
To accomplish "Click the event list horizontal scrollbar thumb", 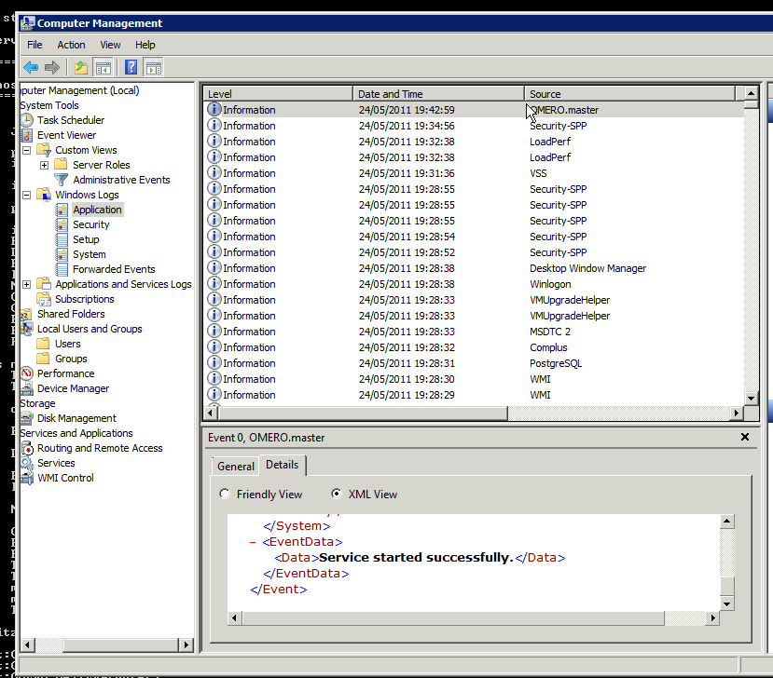I will (x=362, y=413).
